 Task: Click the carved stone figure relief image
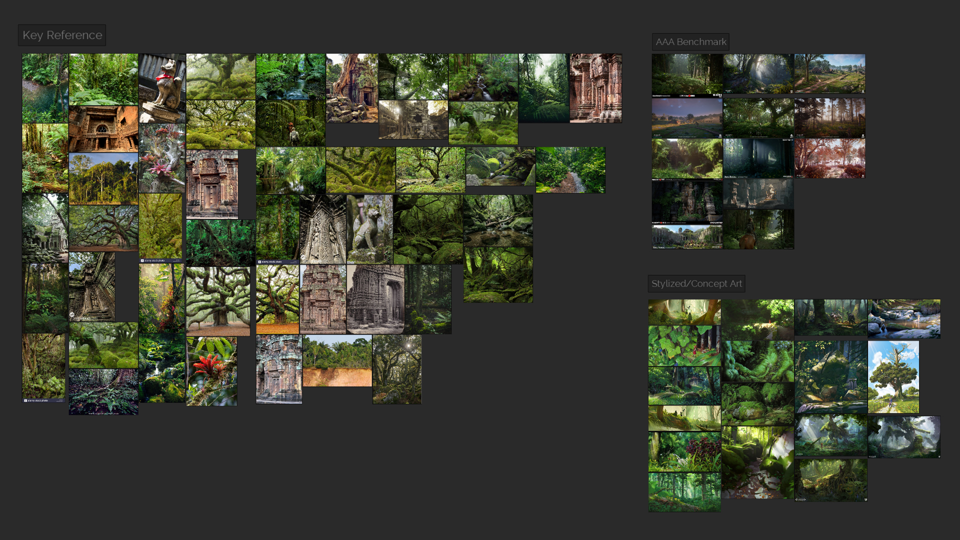(322, 229)
